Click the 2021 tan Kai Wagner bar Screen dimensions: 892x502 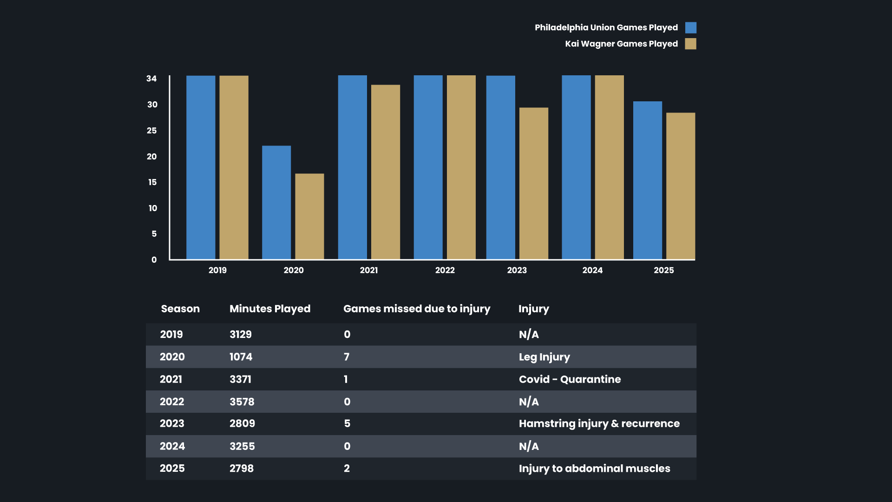(x=385, y=172)
